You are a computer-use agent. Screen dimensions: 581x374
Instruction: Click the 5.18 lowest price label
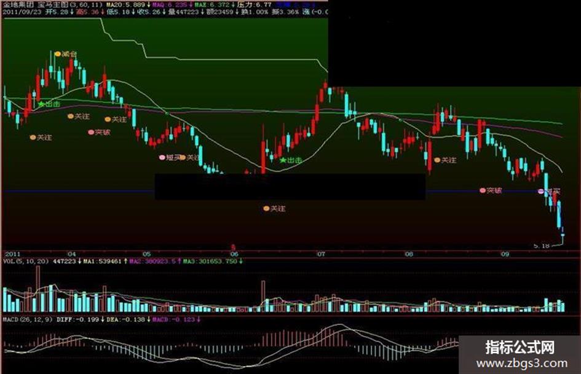pos(542,246)
